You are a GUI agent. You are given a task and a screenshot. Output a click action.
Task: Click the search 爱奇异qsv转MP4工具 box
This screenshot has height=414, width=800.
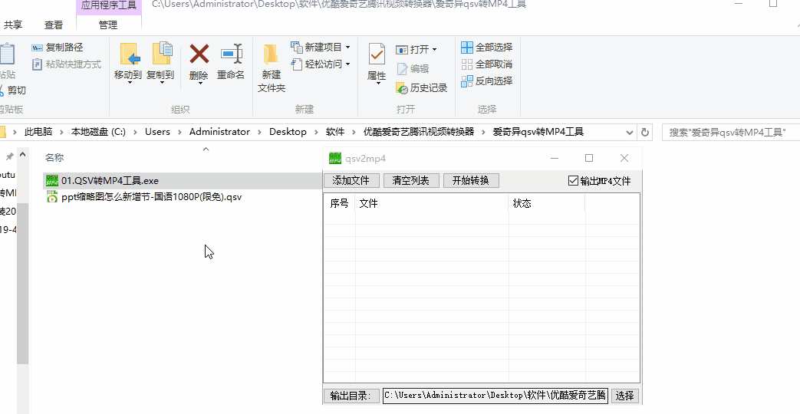(x=731, y=132)
